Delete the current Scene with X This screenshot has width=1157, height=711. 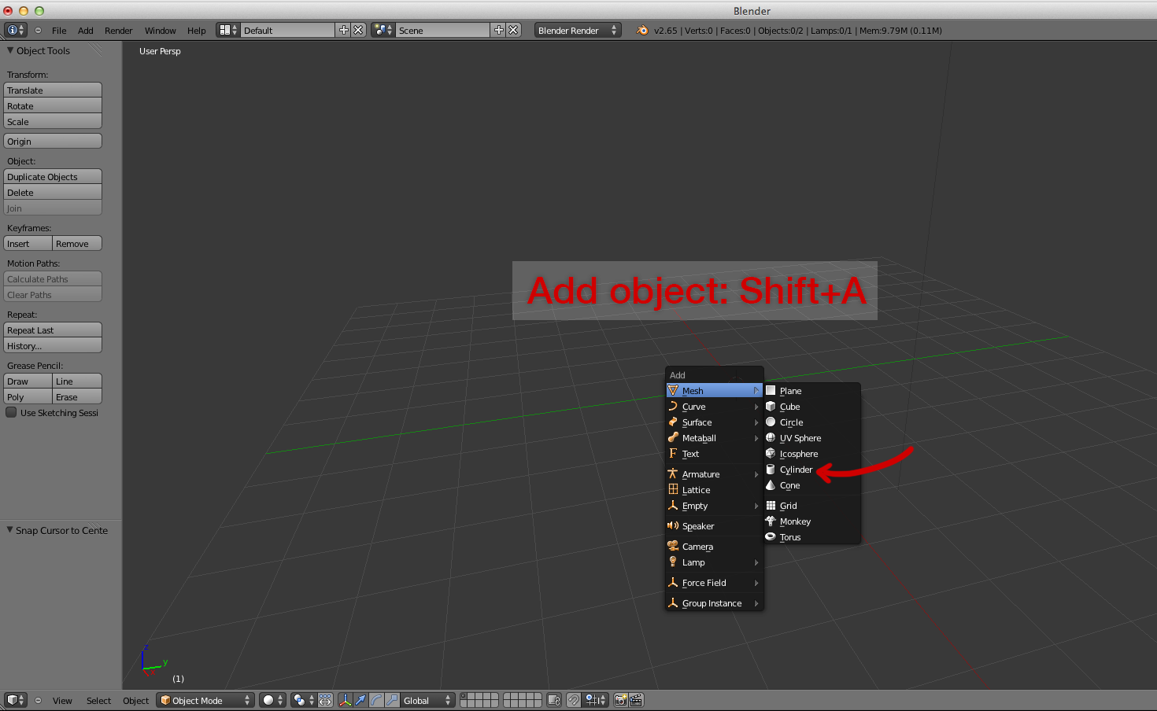[513, 30]
